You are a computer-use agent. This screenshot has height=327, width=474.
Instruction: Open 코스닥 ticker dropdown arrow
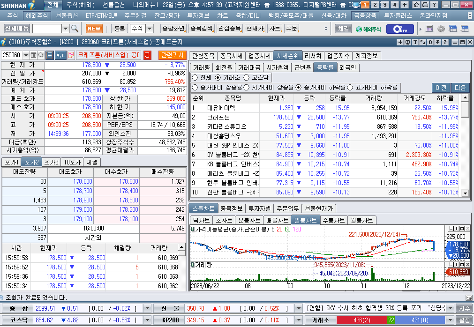coord(147,320)
